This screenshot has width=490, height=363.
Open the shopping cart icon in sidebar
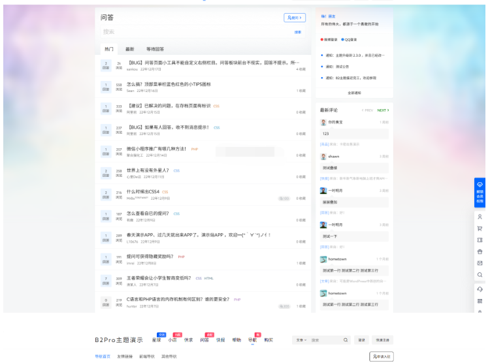coord(480,228)
